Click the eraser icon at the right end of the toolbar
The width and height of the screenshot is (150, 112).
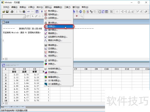146,12
